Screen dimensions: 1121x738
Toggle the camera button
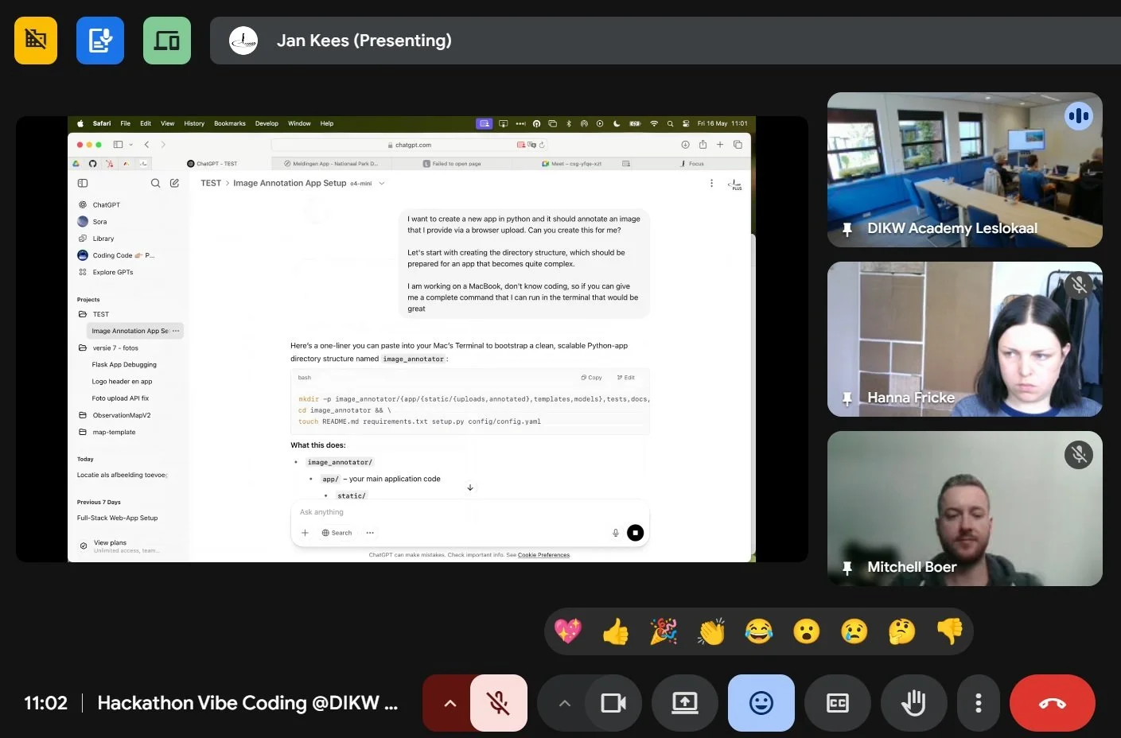click(x=613, y=703)
